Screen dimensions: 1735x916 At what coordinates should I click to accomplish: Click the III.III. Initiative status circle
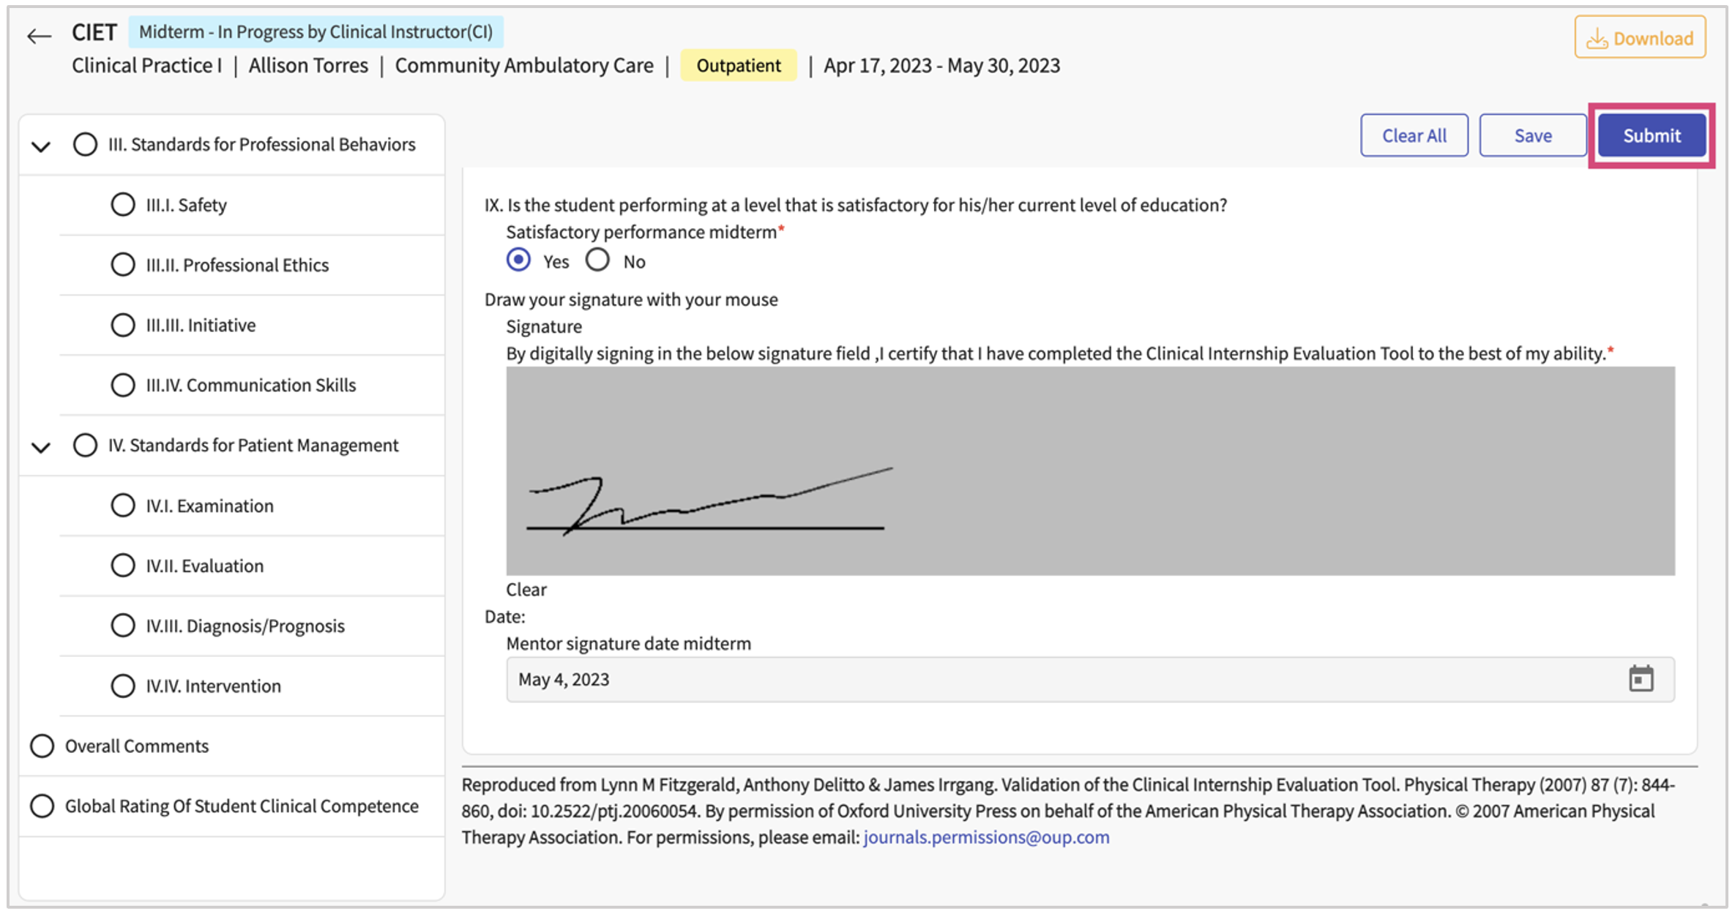(123, 325)
